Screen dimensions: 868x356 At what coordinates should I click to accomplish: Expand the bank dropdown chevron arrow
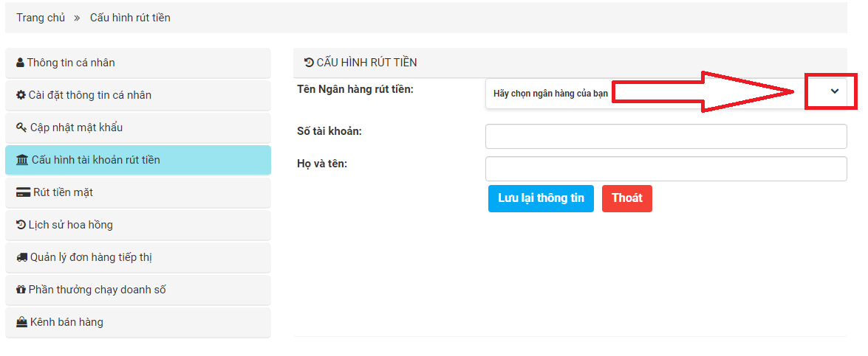pyautogui.click(x=835, y=91)
